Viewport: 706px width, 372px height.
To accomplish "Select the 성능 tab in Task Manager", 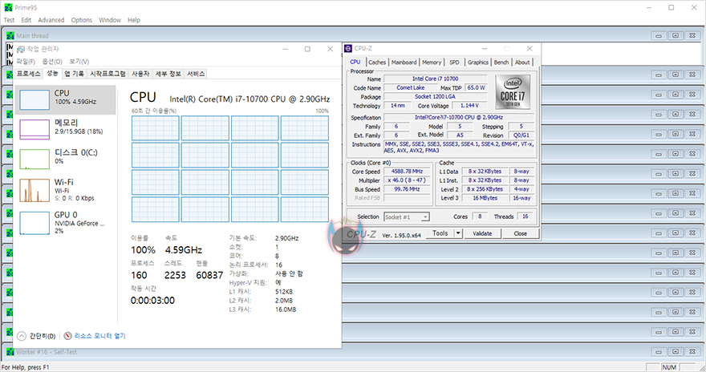I will tap(52, 73).
